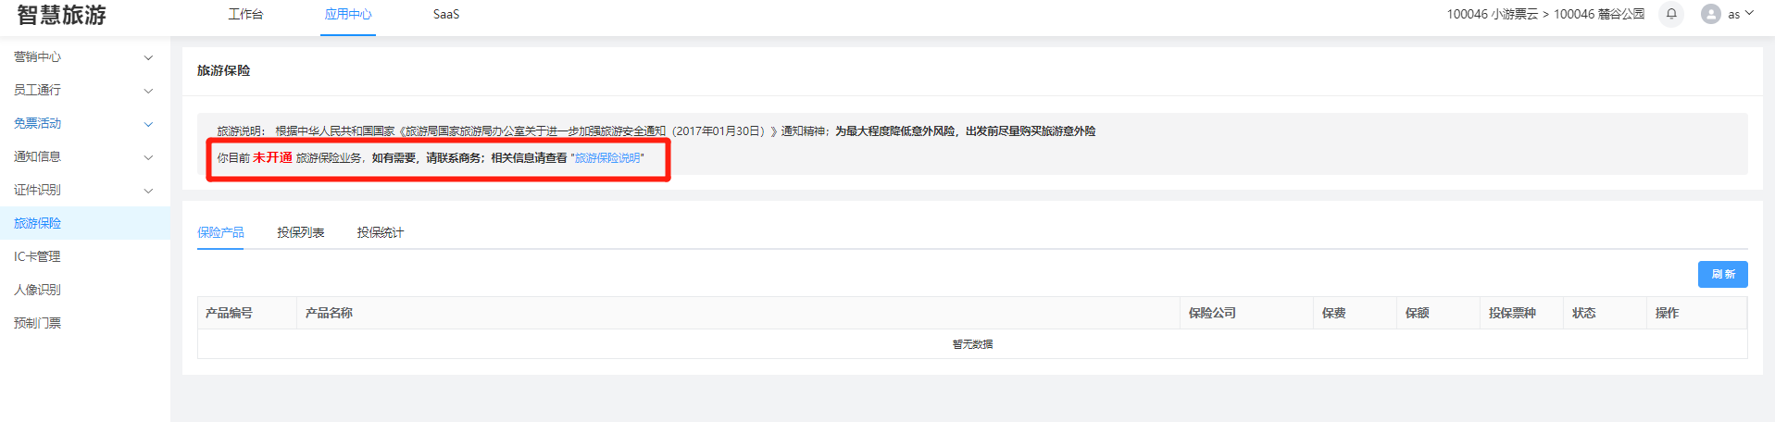Expand the 免票活动 chevron
Screen dimensions: 1775x422
[148, 124]
